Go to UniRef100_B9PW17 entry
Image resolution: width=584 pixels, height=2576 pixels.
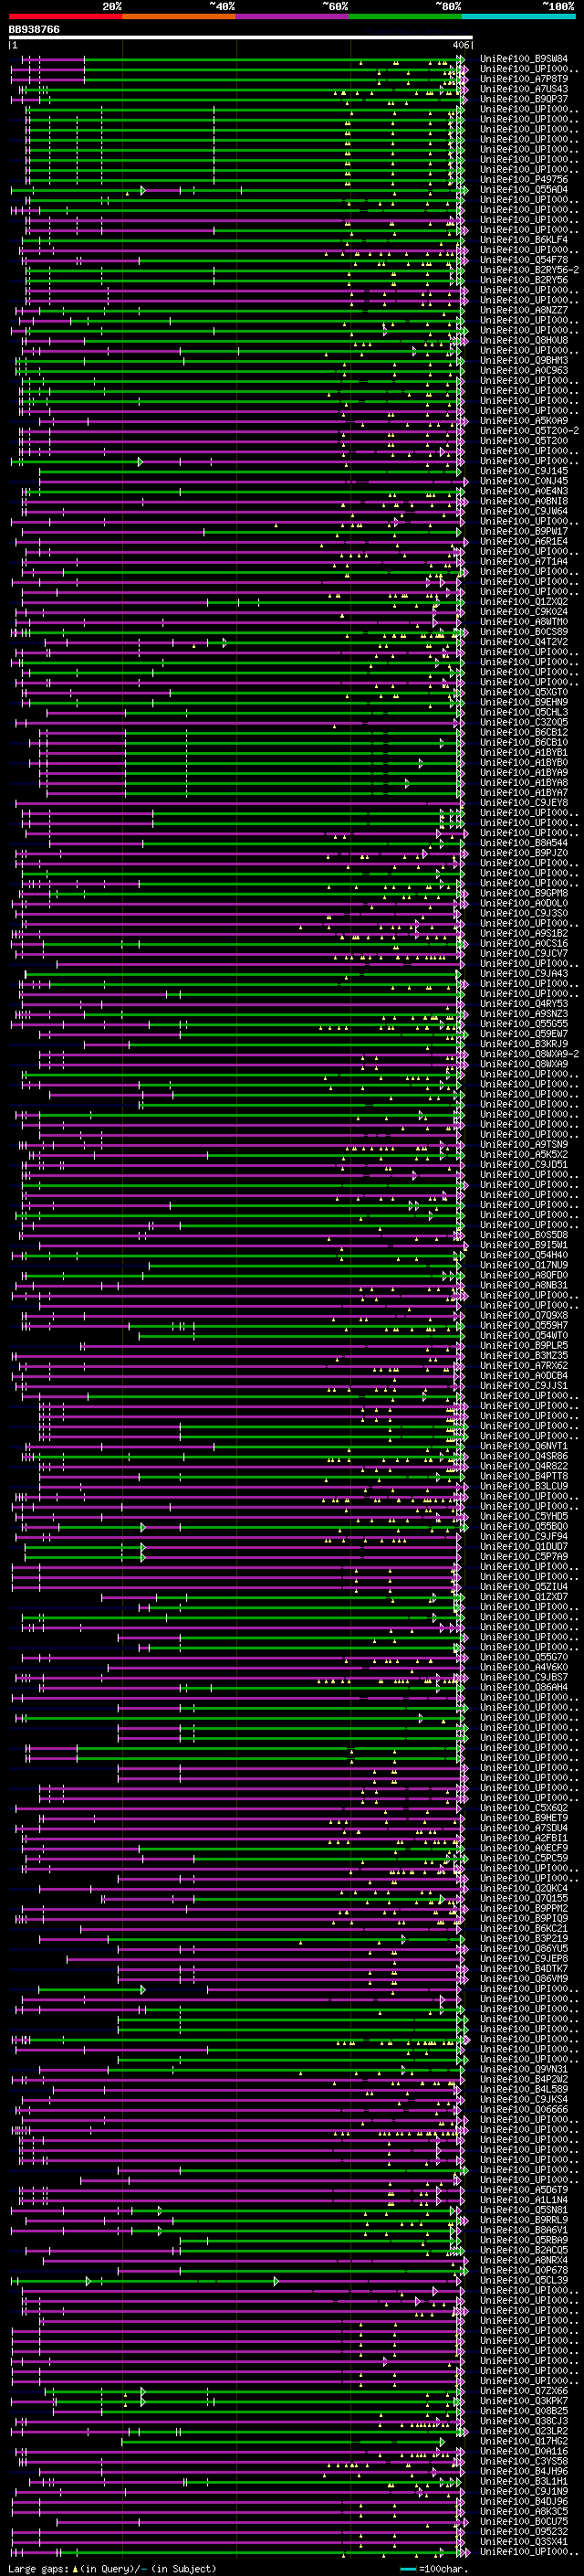tap(524, 531)
